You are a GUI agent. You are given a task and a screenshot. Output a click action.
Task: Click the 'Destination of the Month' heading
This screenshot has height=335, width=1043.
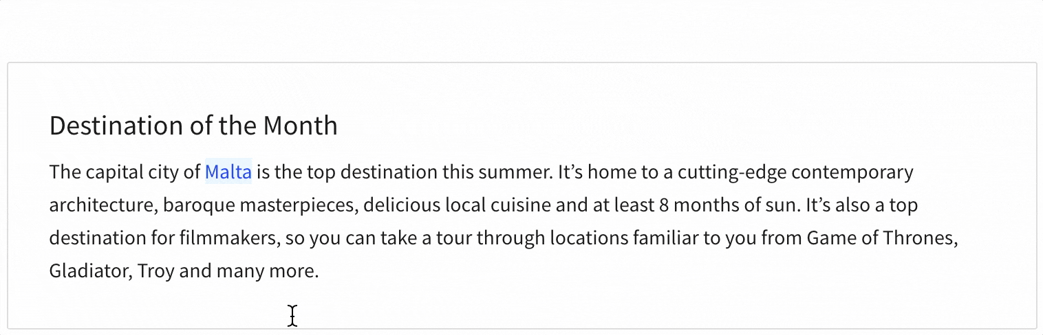point(193,126)
